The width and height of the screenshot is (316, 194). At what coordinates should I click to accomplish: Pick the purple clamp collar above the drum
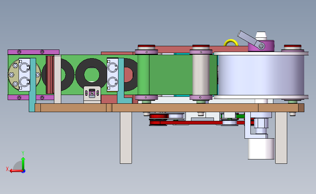tap(261, 46)
